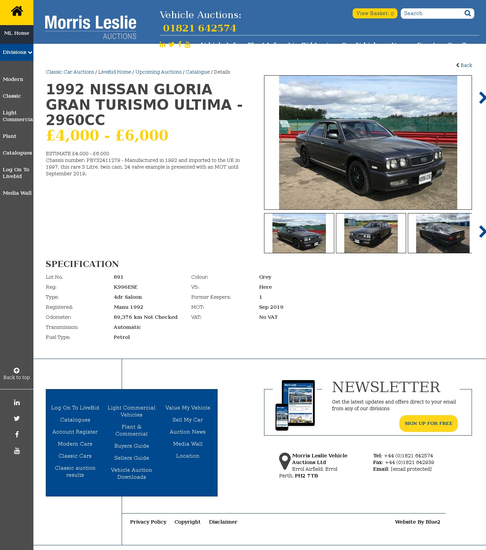The width and height of the screenshot is (486, 550).
Task: Open Light Commercial Vehicles footer link
Action: pos(132,411)
